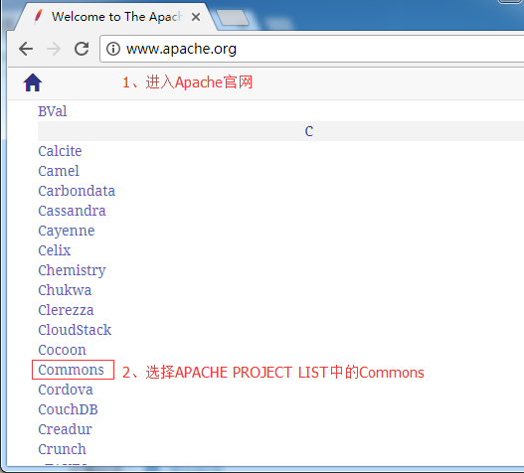
Task: Open the Commons project link
Action: [71, 370]
